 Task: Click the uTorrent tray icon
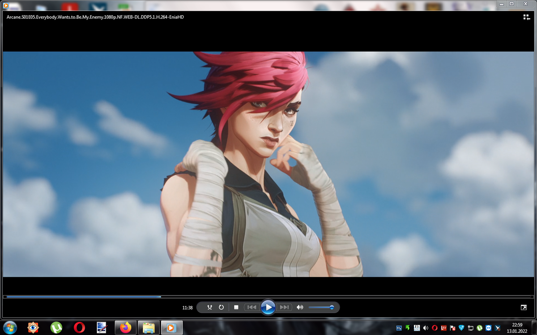pyautogui.click(x=479, y=328)
